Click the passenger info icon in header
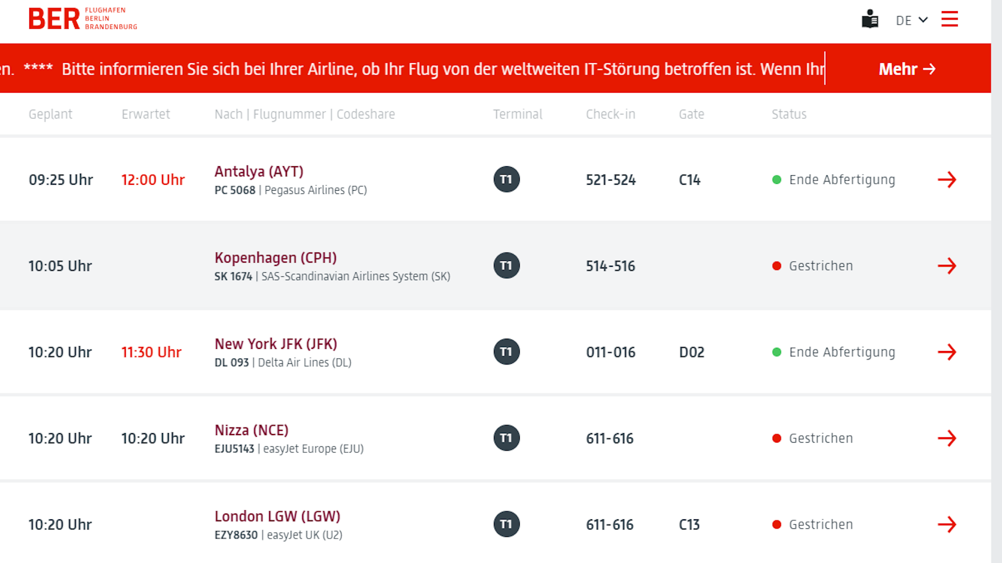Screen dimensions: 1002x563 870,20
